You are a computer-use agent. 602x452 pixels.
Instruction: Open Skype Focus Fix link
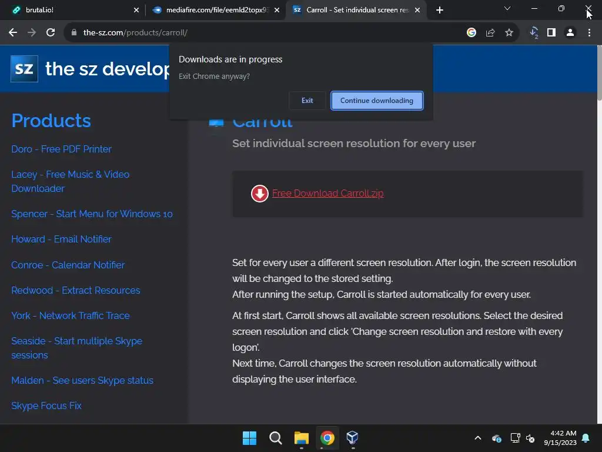point(46,406)
